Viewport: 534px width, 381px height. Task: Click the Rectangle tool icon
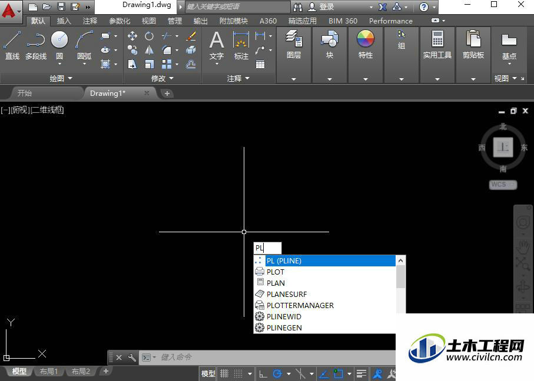click(x=105, y=36)
